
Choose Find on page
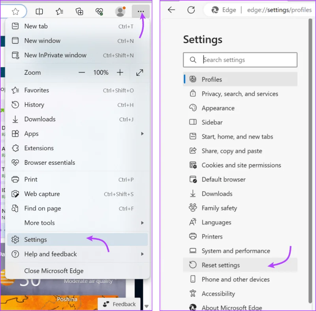pos(77,208)
